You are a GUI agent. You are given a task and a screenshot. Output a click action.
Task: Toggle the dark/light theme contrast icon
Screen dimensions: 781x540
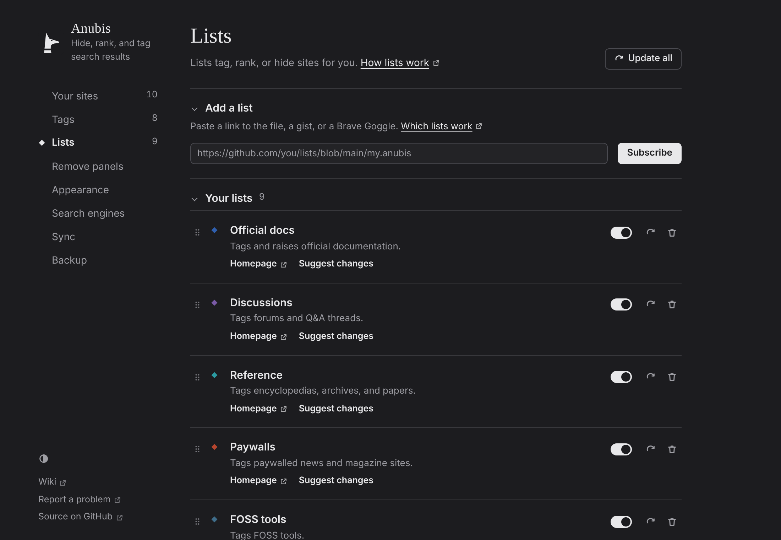44,459
